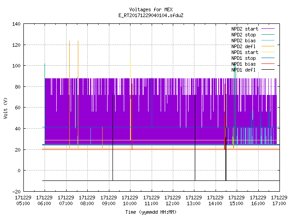Click the blue NPD1 stop legend line
The height and width of the screenshot is (216, 288).
pos(268,58)
